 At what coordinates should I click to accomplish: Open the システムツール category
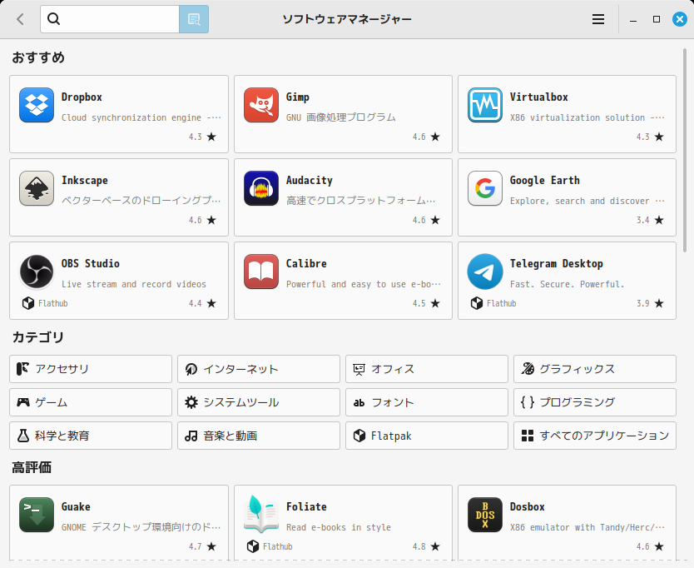coord(259,402)
